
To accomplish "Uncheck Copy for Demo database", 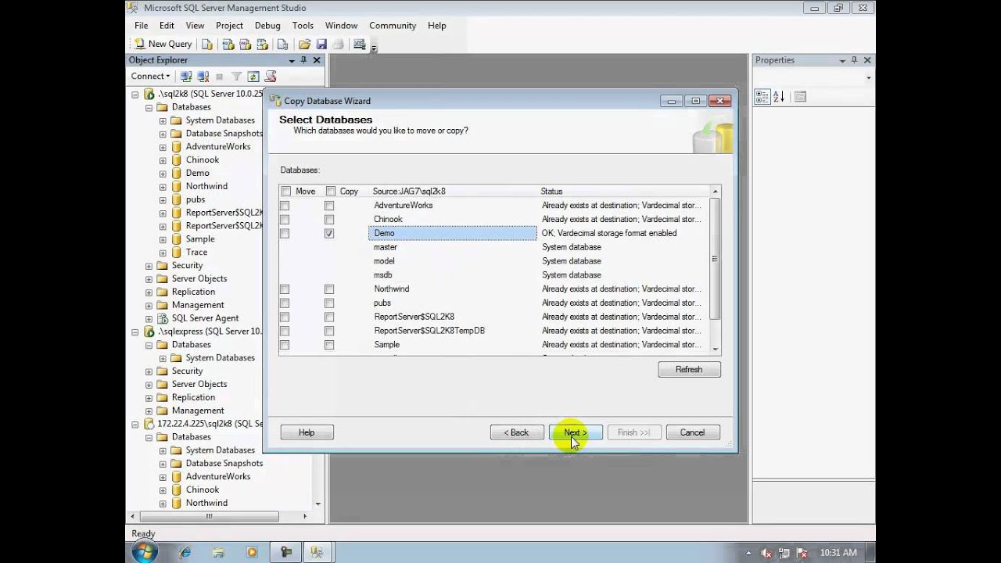I will [329, 233].
